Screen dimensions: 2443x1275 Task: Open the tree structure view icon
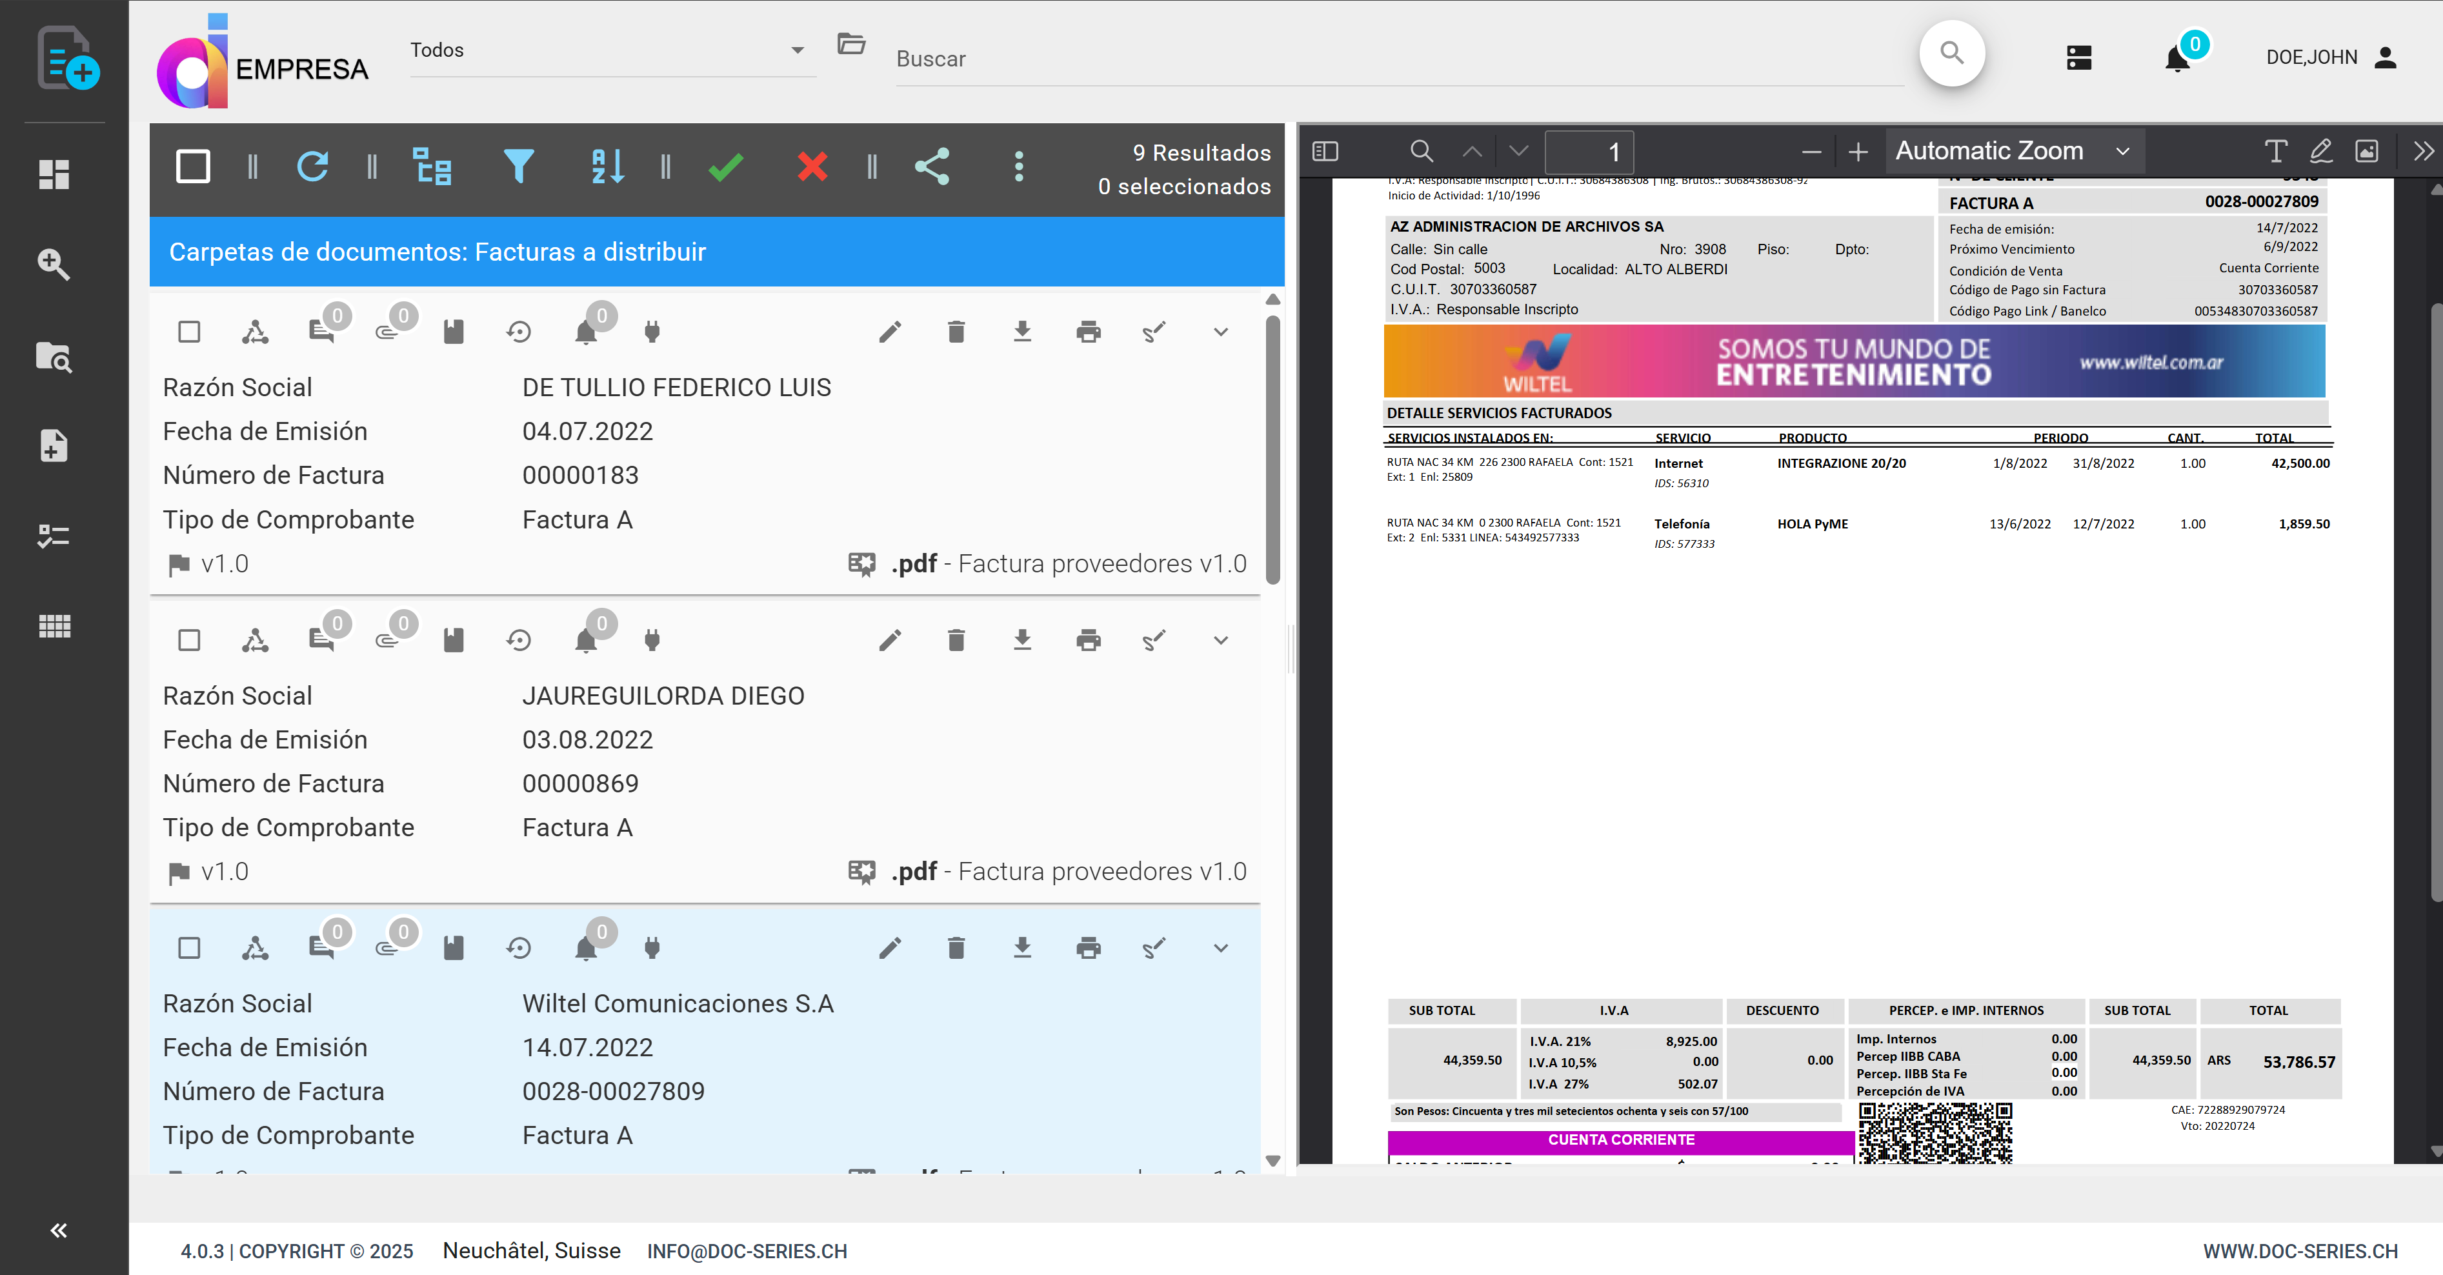pos(432,167)
